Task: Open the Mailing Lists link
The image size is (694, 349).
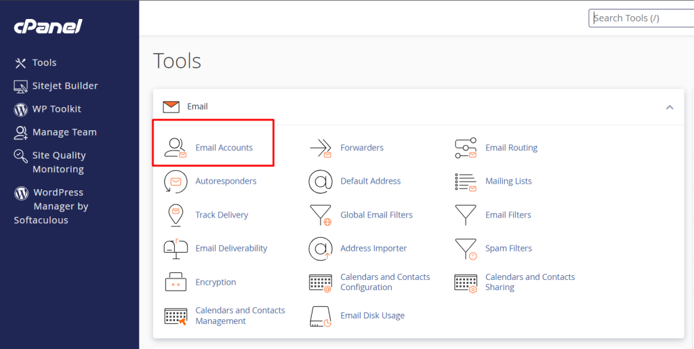Action: pos(508,182)
